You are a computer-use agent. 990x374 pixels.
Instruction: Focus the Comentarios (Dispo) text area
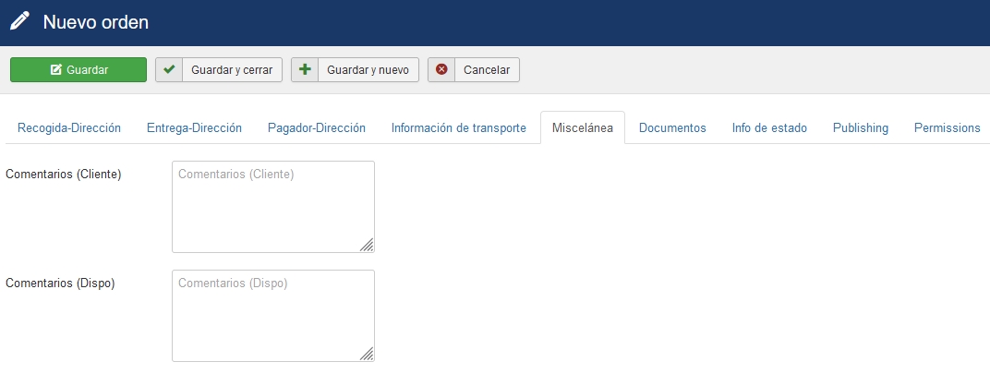[272, 316]
